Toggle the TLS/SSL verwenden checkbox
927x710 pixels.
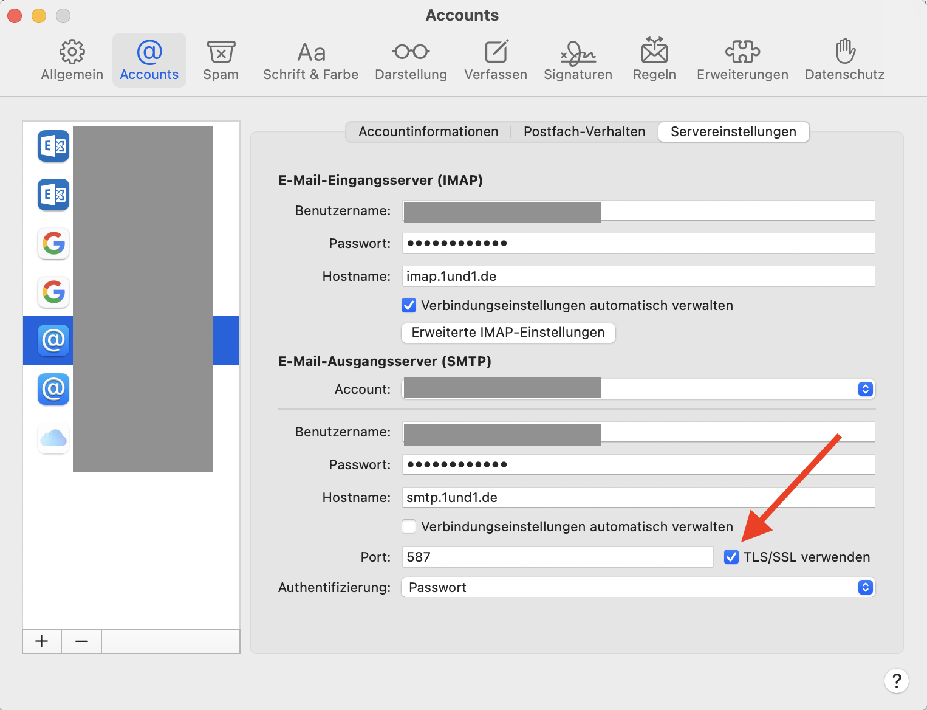[731, 557]
